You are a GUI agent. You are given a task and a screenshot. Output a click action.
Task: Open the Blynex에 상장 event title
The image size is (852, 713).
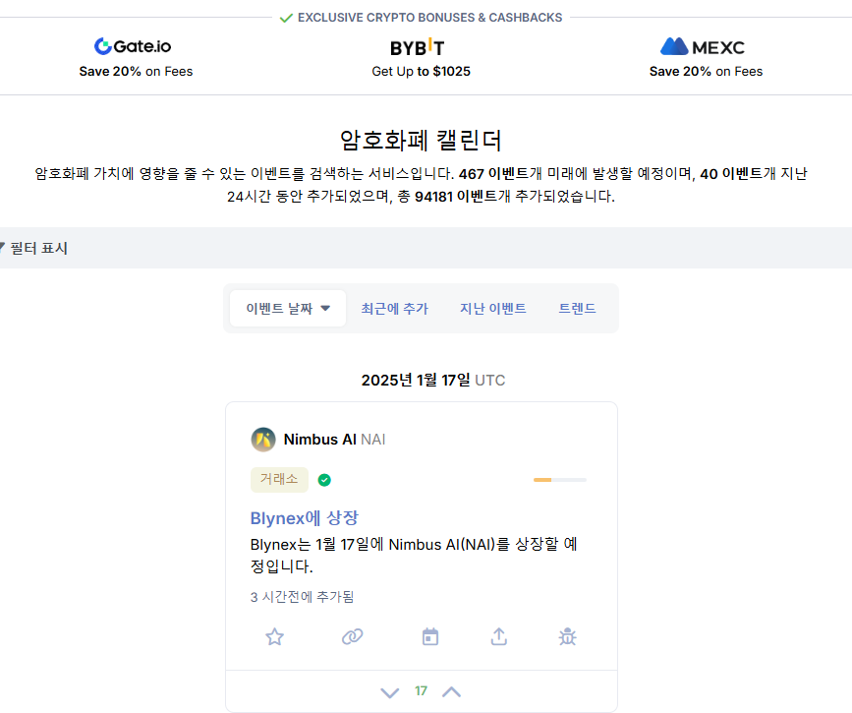pyautogui.click(x=305, y=517)
